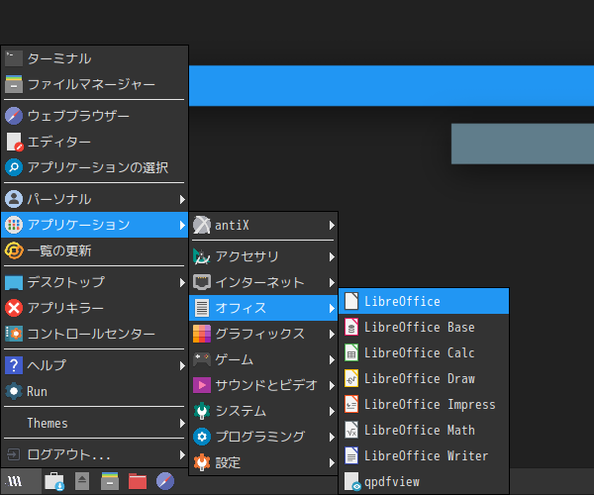Click the gray-blue rectangle on the desktop
Image resolution: width=594 pixels, height=495 pixels.
(x=523, y=144)
